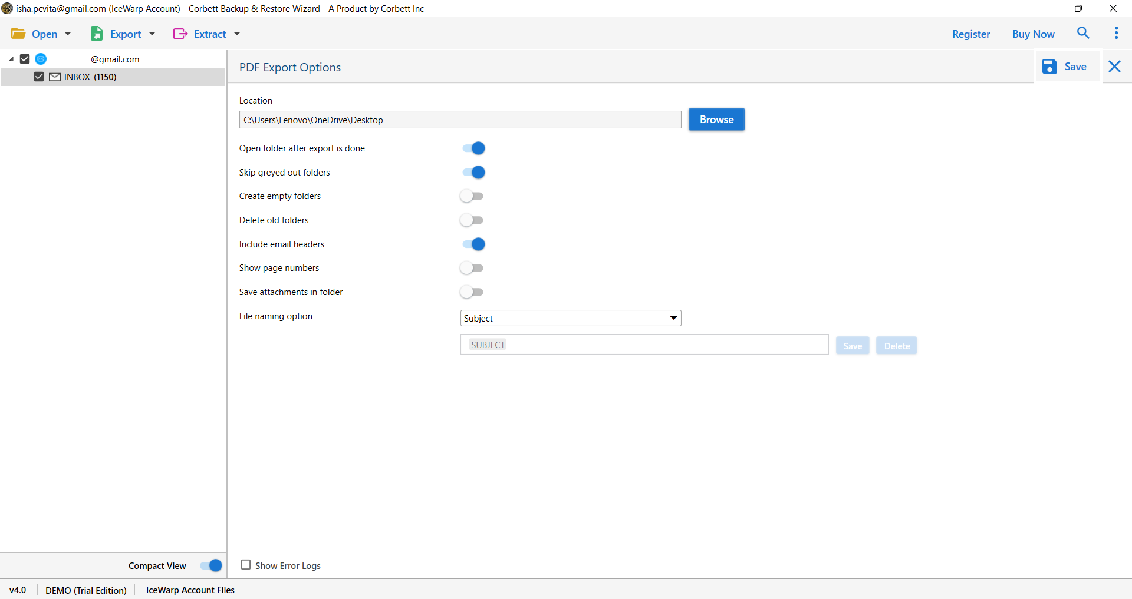Image resolution: width=1132 pixels, height=599 pixels.
Task: Click the Export menu label
Action: click(x=126, y=34)
